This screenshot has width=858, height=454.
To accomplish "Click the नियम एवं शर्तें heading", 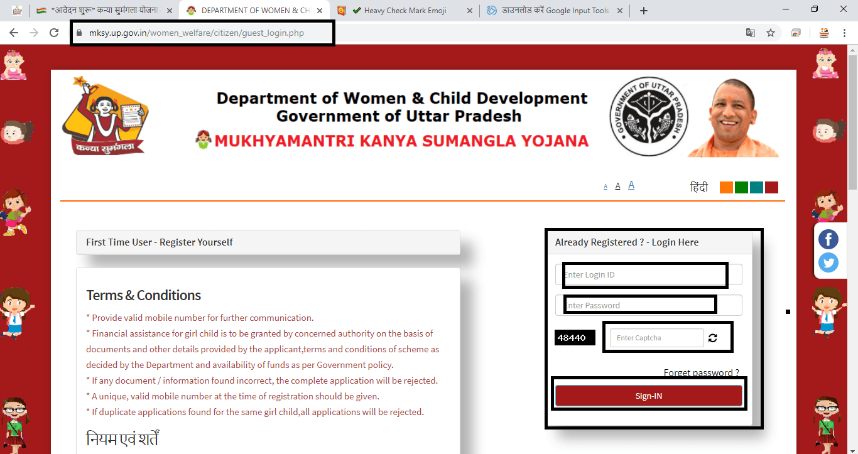I will [122, 438].
